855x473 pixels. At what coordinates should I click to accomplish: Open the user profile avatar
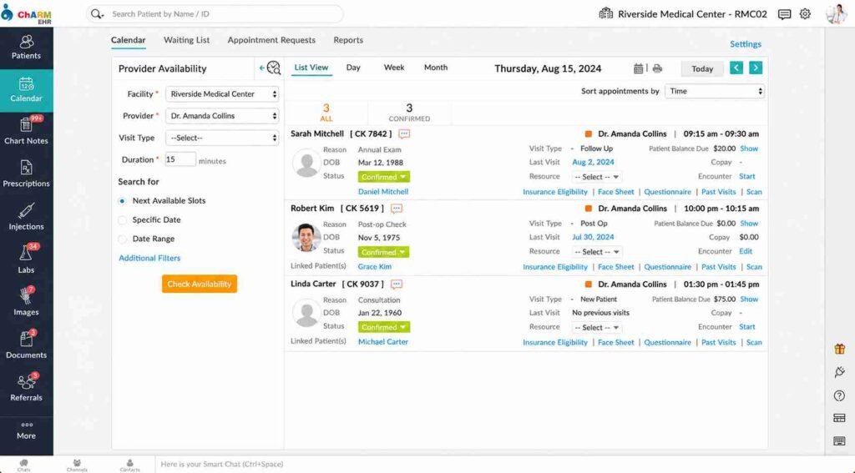(x=836, y=13)
